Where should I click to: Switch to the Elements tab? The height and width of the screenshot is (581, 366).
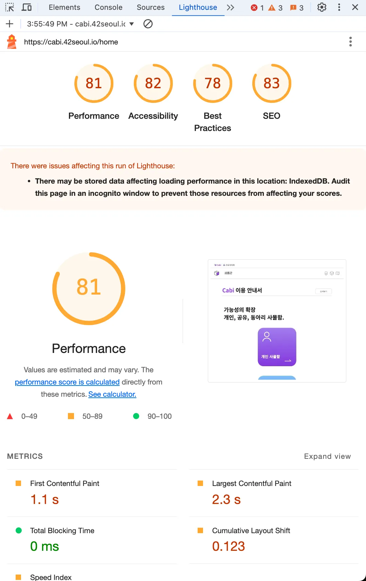click(65, 7)
